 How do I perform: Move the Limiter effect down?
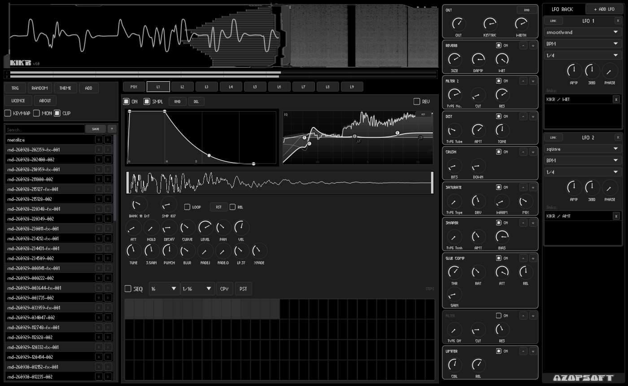tap(533, 351)
